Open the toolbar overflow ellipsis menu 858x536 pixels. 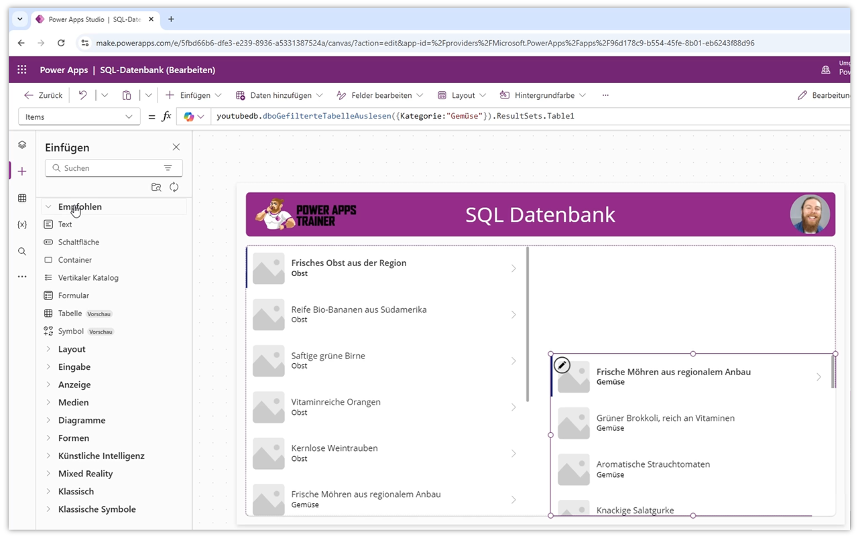[605, 95]
